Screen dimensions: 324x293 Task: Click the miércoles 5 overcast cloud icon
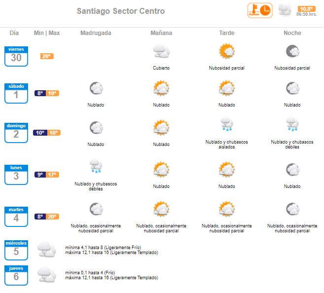pos(46,249)
